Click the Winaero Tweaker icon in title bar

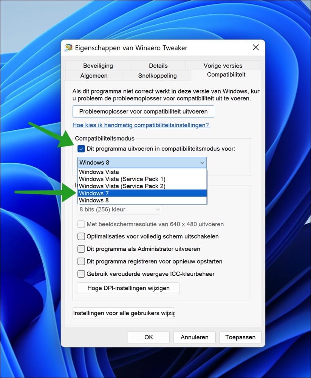[x=68, y=47]
